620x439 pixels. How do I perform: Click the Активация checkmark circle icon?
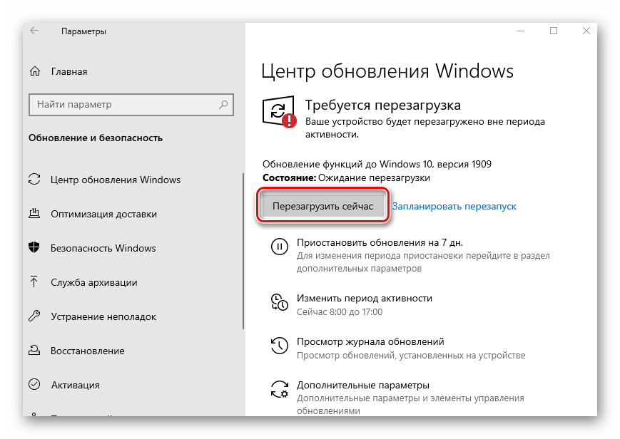(34, 384)
